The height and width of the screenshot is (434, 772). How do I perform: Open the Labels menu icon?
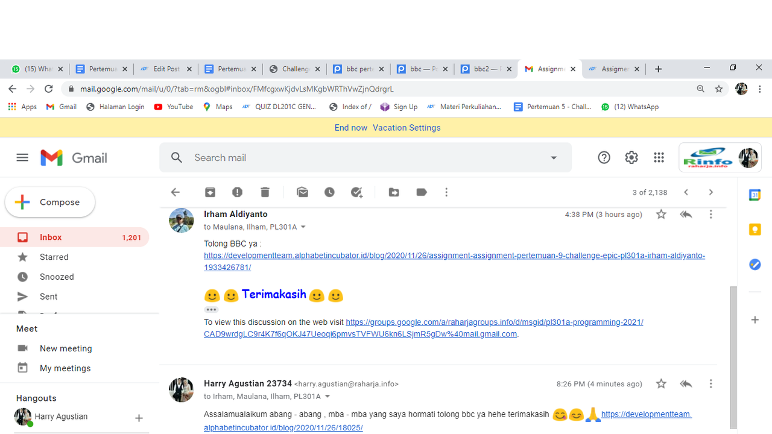click(x=422, y=192)
